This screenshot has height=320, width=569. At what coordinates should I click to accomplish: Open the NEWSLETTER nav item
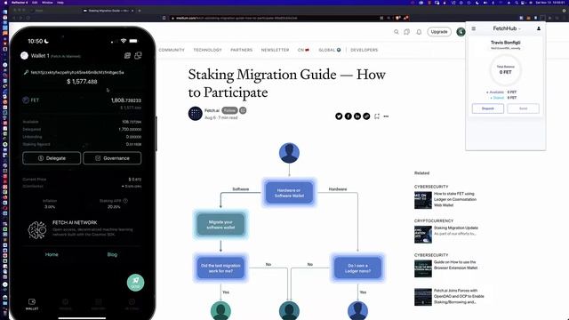point(275,50)
